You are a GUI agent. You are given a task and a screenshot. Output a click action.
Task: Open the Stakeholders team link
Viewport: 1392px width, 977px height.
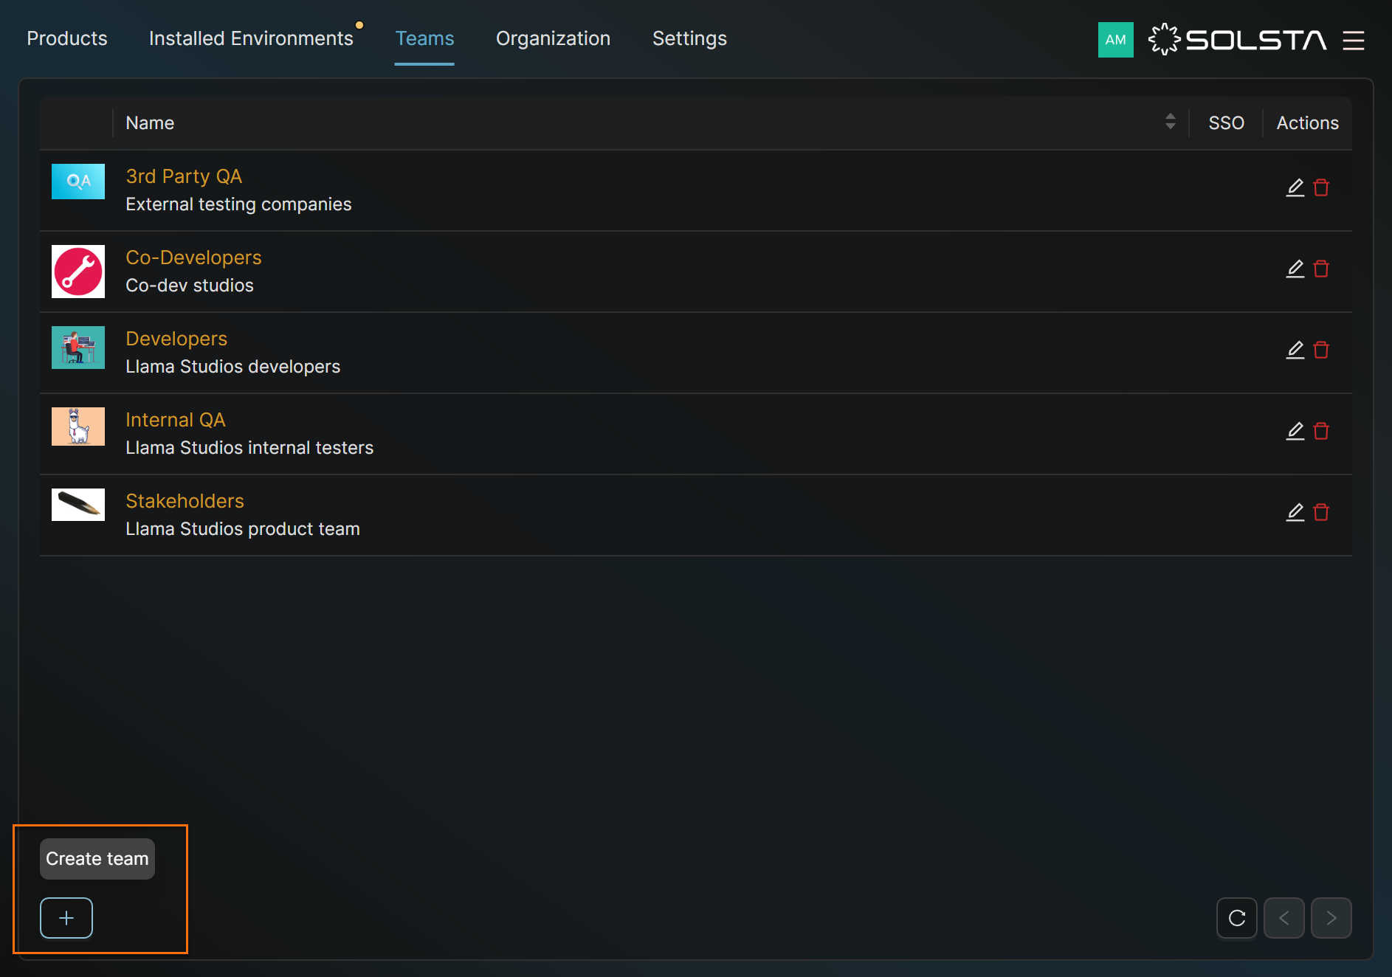pyautogui.click(x=185, y=501)
